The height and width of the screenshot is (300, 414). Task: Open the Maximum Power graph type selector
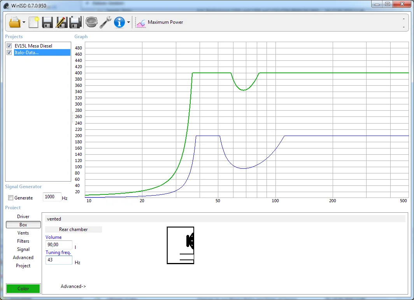[x=160, y=22]
